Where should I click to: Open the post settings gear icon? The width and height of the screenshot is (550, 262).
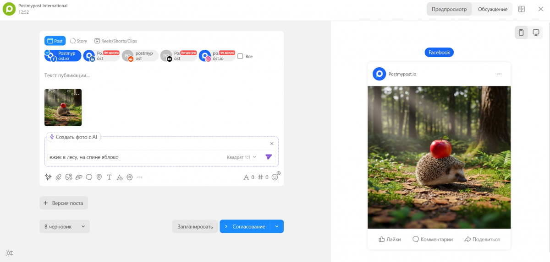[130, 177]
